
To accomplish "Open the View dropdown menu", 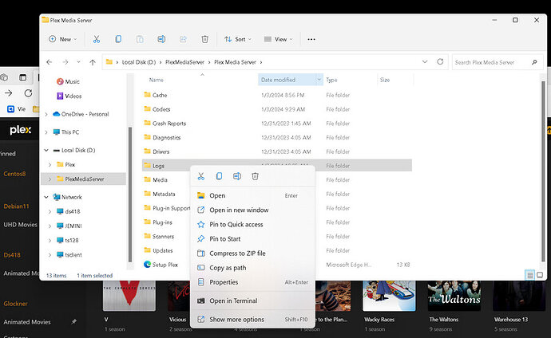I will click(x=279, y=39).
